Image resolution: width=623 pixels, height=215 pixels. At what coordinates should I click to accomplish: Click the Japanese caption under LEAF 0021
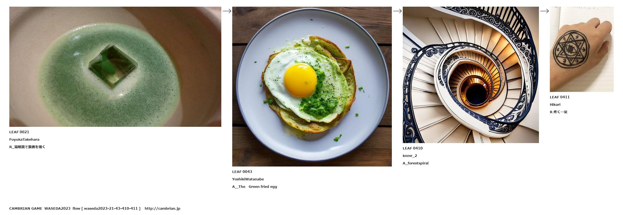(27, 147)
